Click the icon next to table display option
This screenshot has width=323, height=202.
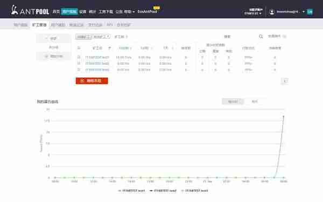(285, 37)
